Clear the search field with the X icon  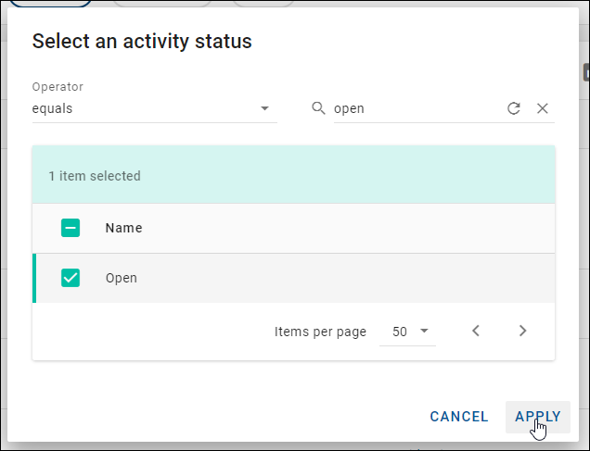(x=543, y=108)
